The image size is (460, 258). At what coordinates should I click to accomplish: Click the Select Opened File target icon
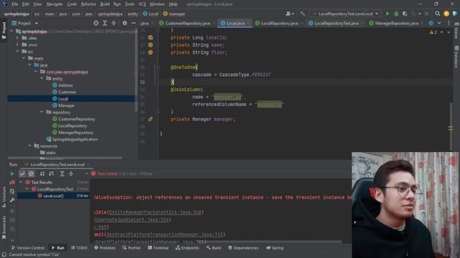[96, 23]
